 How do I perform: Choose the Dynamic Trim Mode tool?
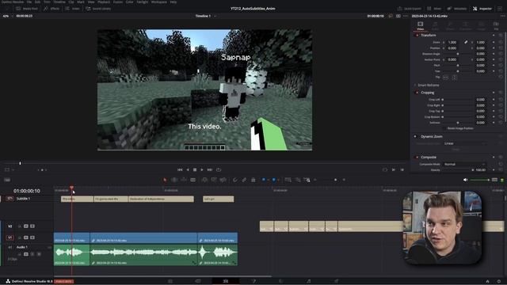(184, 180)
